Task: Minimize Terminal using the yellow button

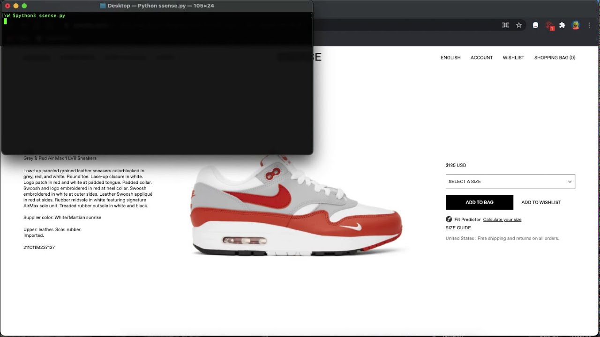Action: click(x=16, y=6)
